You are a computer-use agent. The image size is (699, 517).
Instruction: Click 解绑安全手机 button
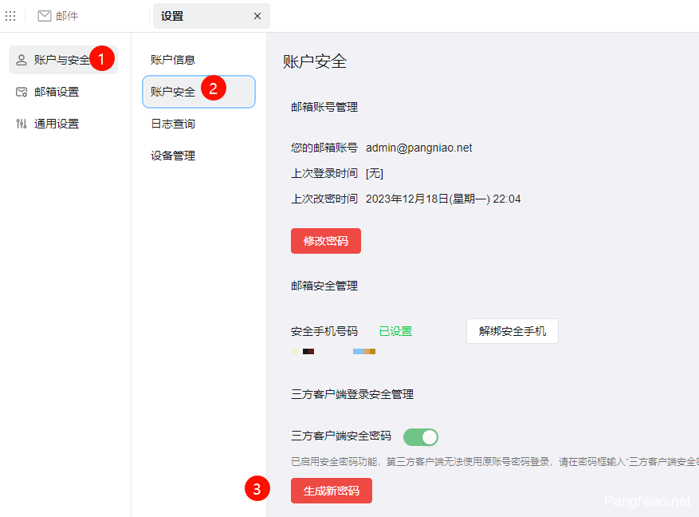tap(512, 331)
